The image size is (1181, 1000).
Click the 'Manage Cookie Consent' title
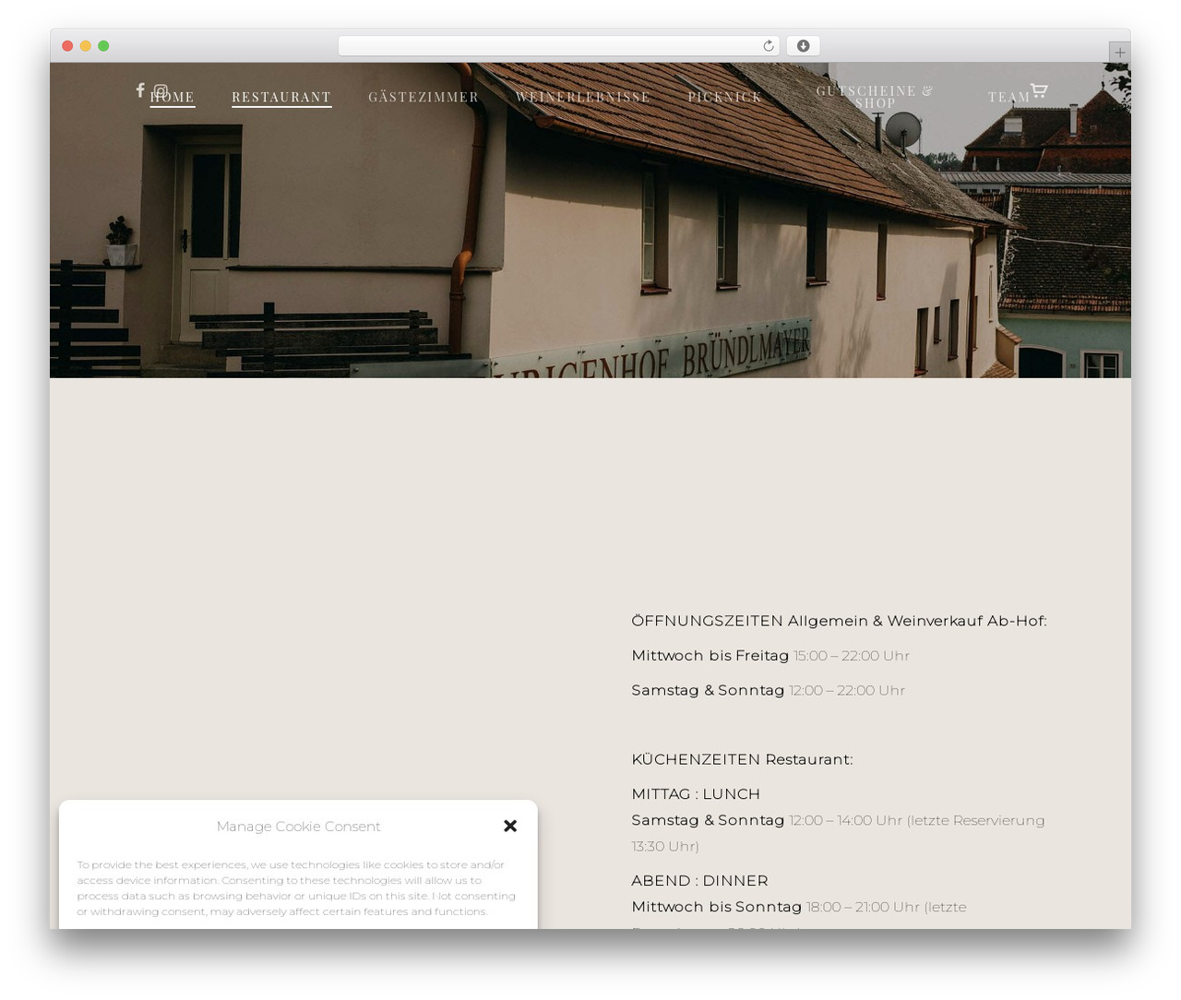(x=298, y=827)
